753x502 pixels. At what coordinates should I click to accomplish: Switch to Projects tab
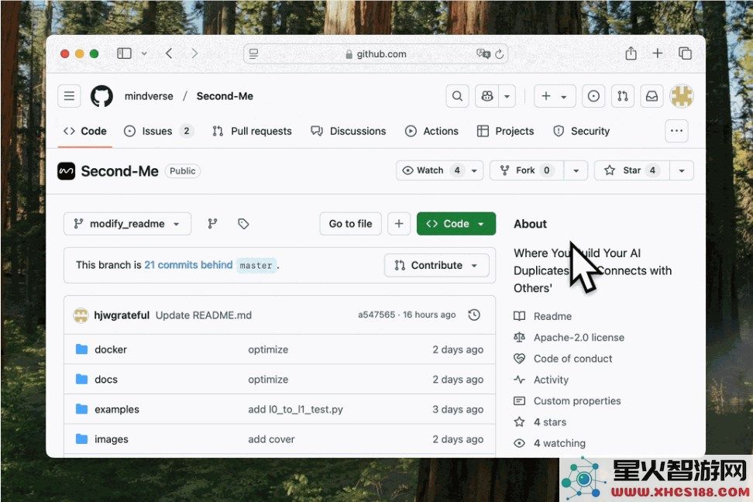coord(505,131)
